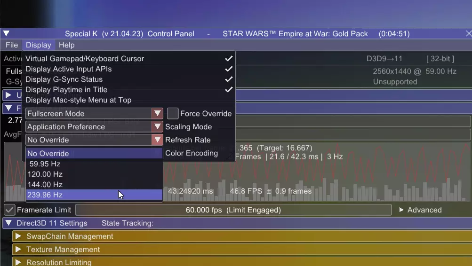Click the 59.00 Hz refresh rate text
This screenshot has height=266, width=472.
pos(441,71)
